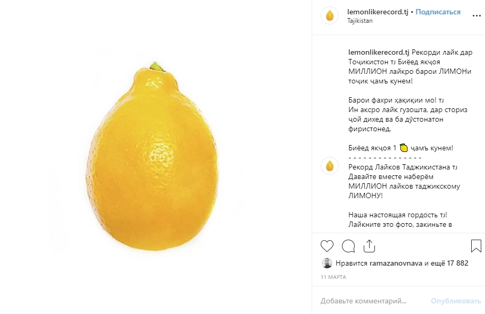Open lemon profile avatar in header

point(330,16)
